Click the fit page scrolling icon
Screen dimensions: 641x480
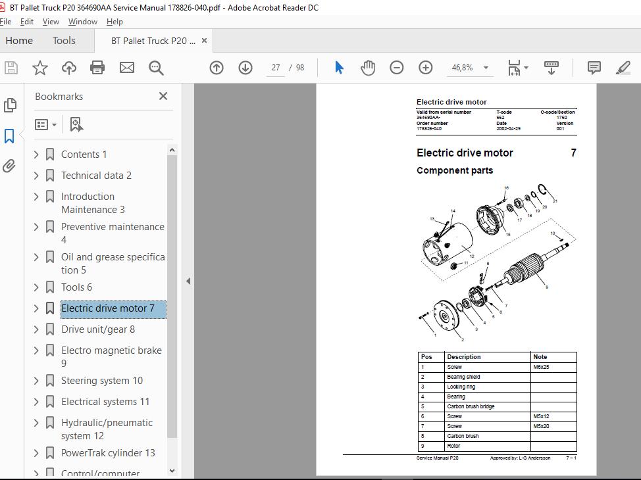tap(514, 68)
